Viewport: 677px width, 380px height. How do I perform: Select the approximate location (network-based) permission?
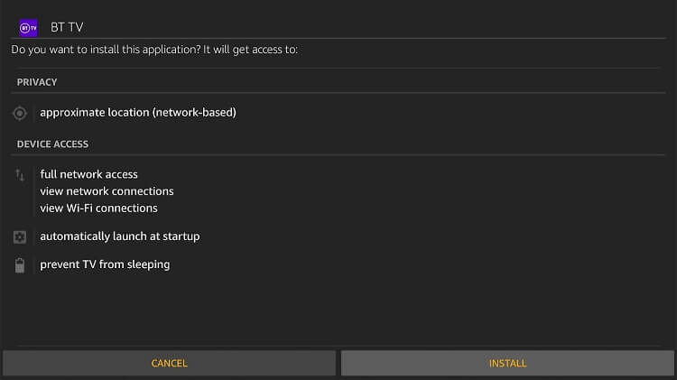pos(138,113)
